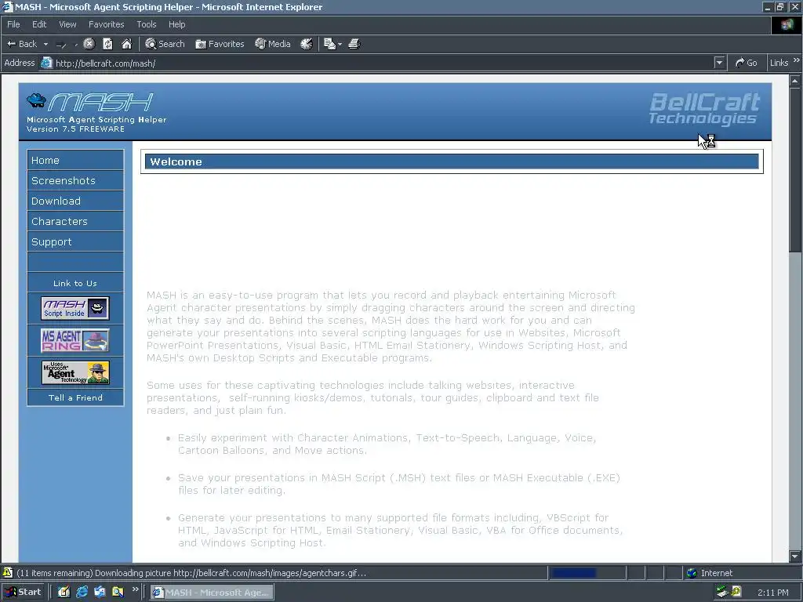Click the MASH logo in page header

90,102
